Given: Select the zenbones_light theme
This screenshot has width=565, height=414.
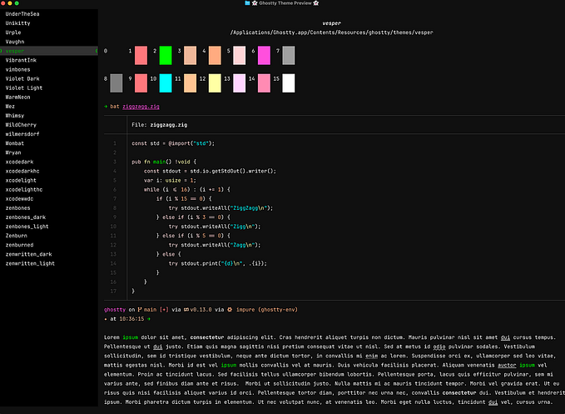Looking at the screenshot, I should click(x=27, y=227).
